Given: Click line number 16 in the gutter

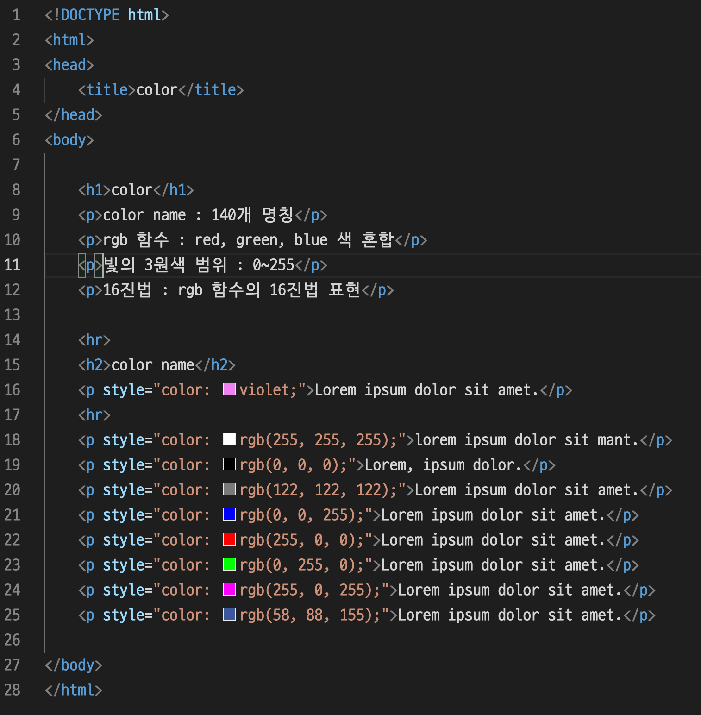Looking at the screenshot, I should pos(13,390).
